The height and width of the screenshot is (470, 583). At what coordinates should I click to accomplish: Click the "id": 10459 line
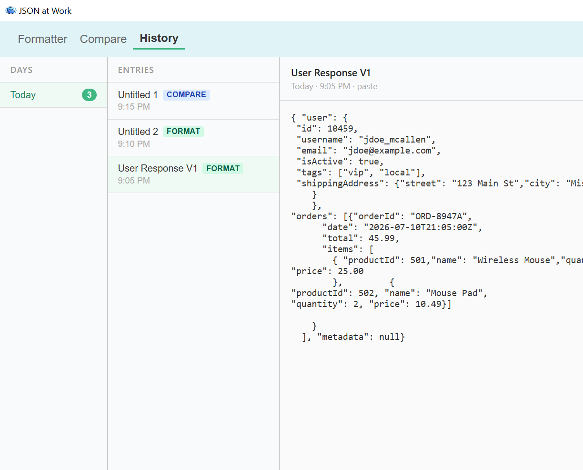[x=327, y=129]
